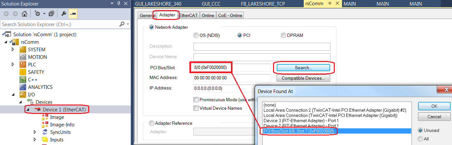Click the Pending Changes Filter clock icon
The width and height of the screenshot is (452, 145).
37,14
